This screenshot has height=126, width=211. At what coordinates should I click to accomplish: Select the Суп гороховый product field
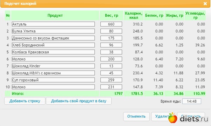click(x=53, y=80)
